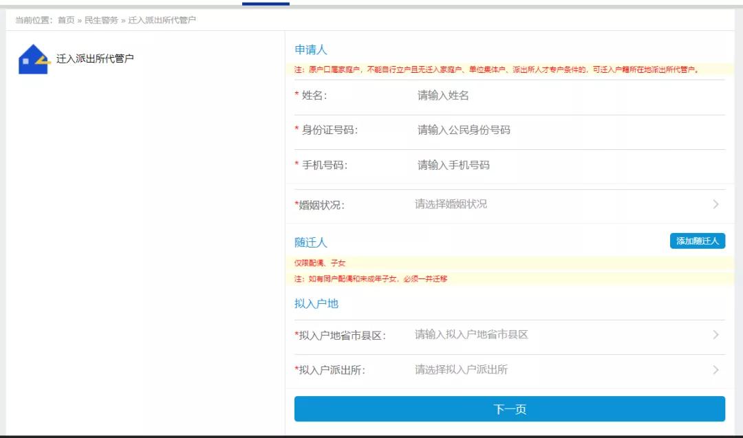Click the arrow icon on 拟入户派出所 row
The image size is (743, 438).
pyautogui.click(x=715, y=369)
